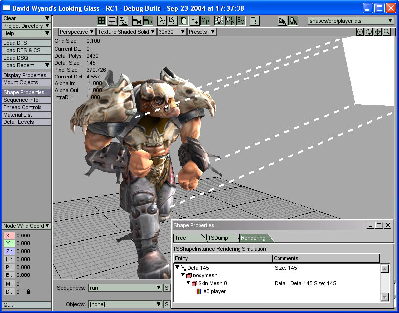Toggle the M padlock toolbar icon
Screen dimensions: 399x313
click(x=137, y=21)
